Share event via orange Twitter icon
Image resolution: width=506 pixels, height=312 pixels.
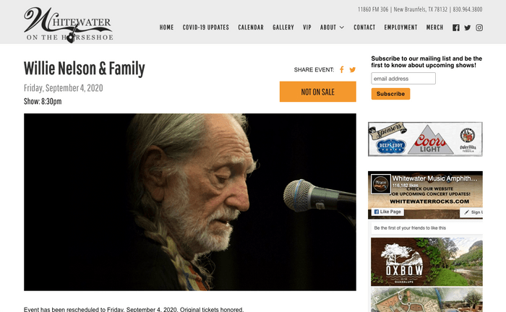(353, 69)
